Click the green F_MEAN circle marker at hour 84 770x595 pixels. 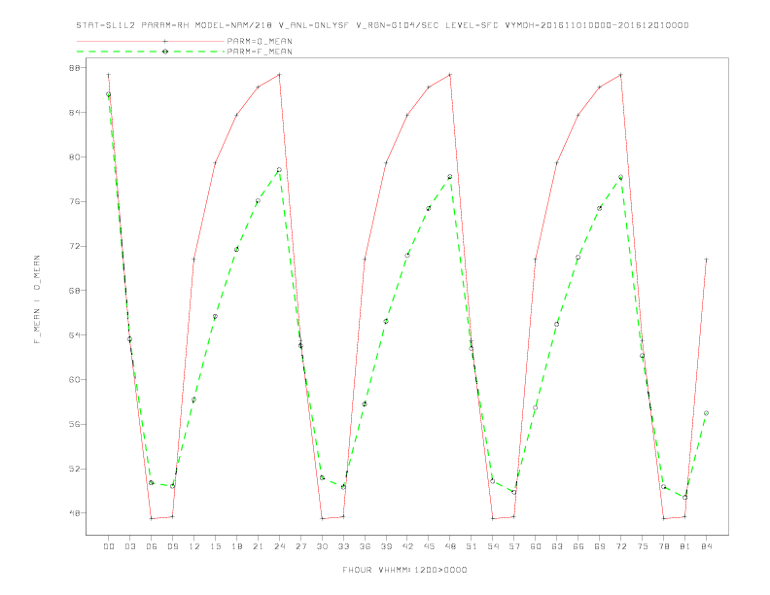click(x=706, y=413)
